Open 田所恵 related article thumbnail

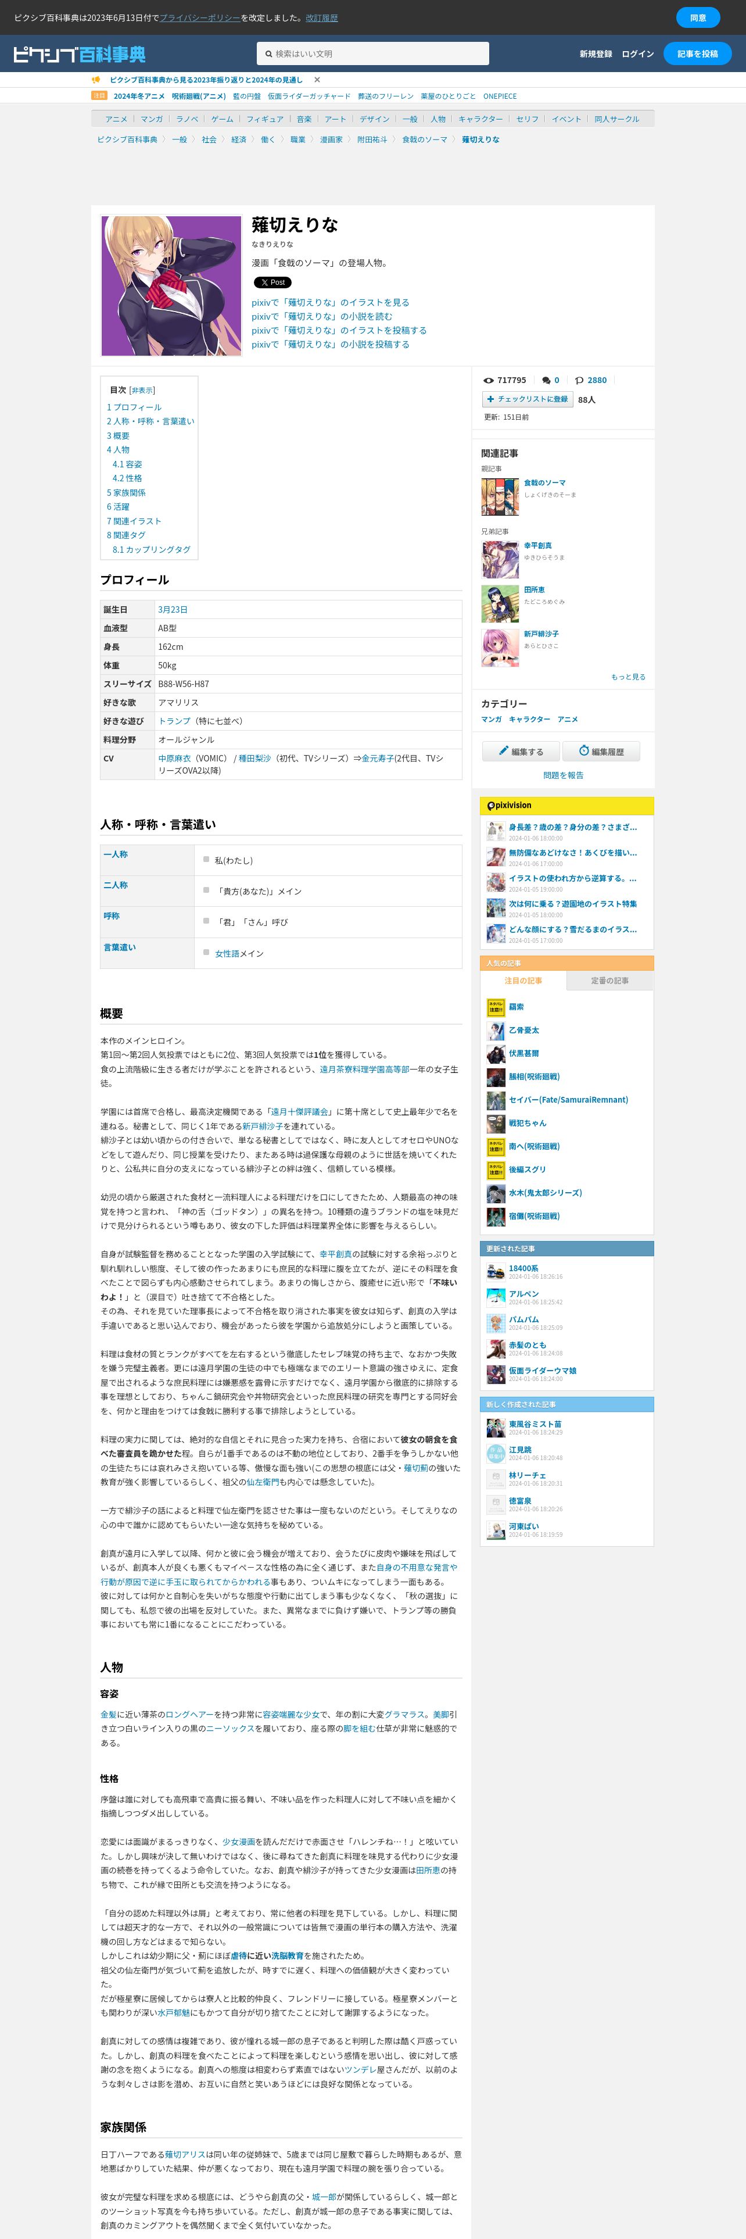tap(500, 604)
